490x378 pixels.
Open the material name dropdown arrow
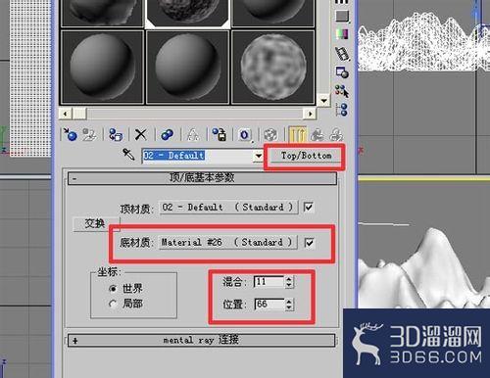click(x=259, y=156)
